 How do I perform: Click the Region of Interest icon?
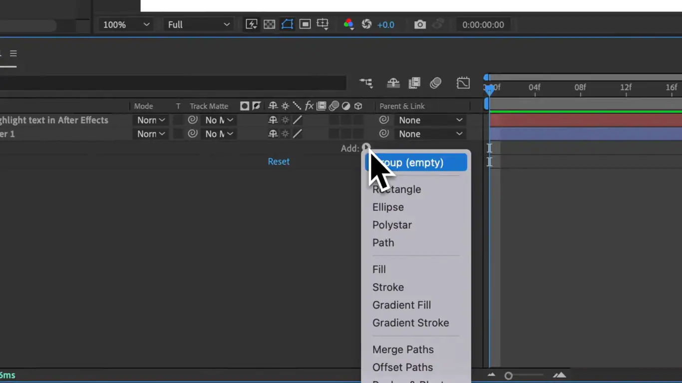point(305,24)
